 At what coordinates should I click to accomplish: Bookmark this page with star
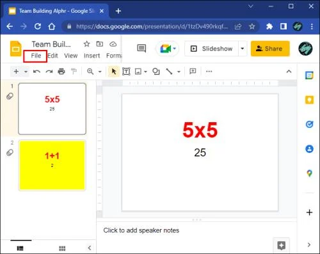252,26
